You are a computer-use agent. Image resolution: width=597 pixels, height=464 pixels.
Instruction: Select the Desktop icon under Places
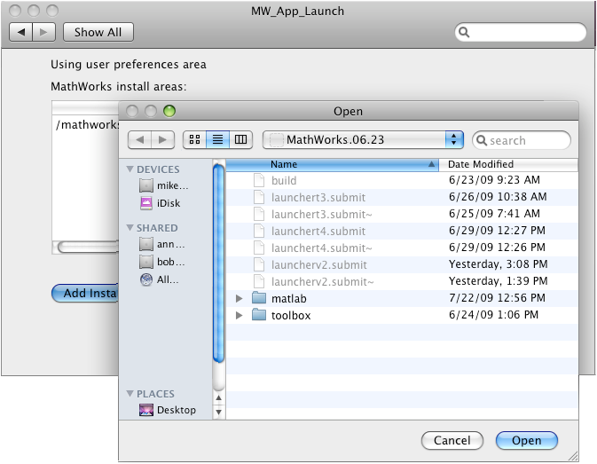147,411
